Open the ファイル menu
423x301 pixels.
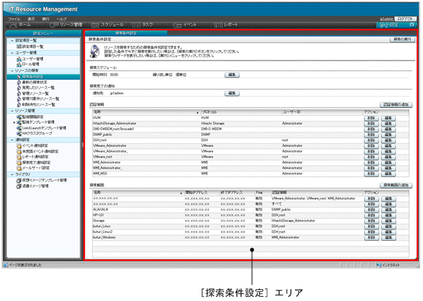(x=14, y=18)
